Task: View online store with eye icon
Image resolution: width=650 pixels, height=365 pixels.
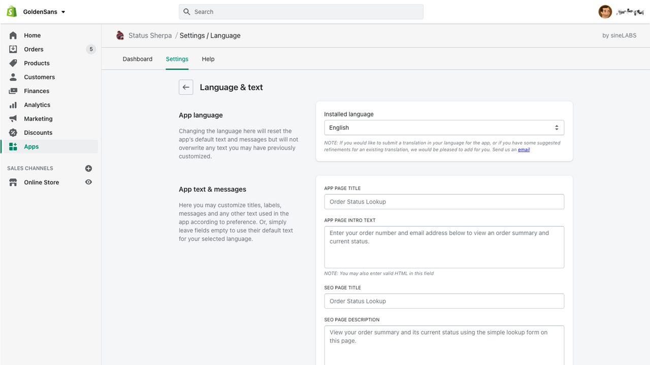Action: click(x=88, y=182)
